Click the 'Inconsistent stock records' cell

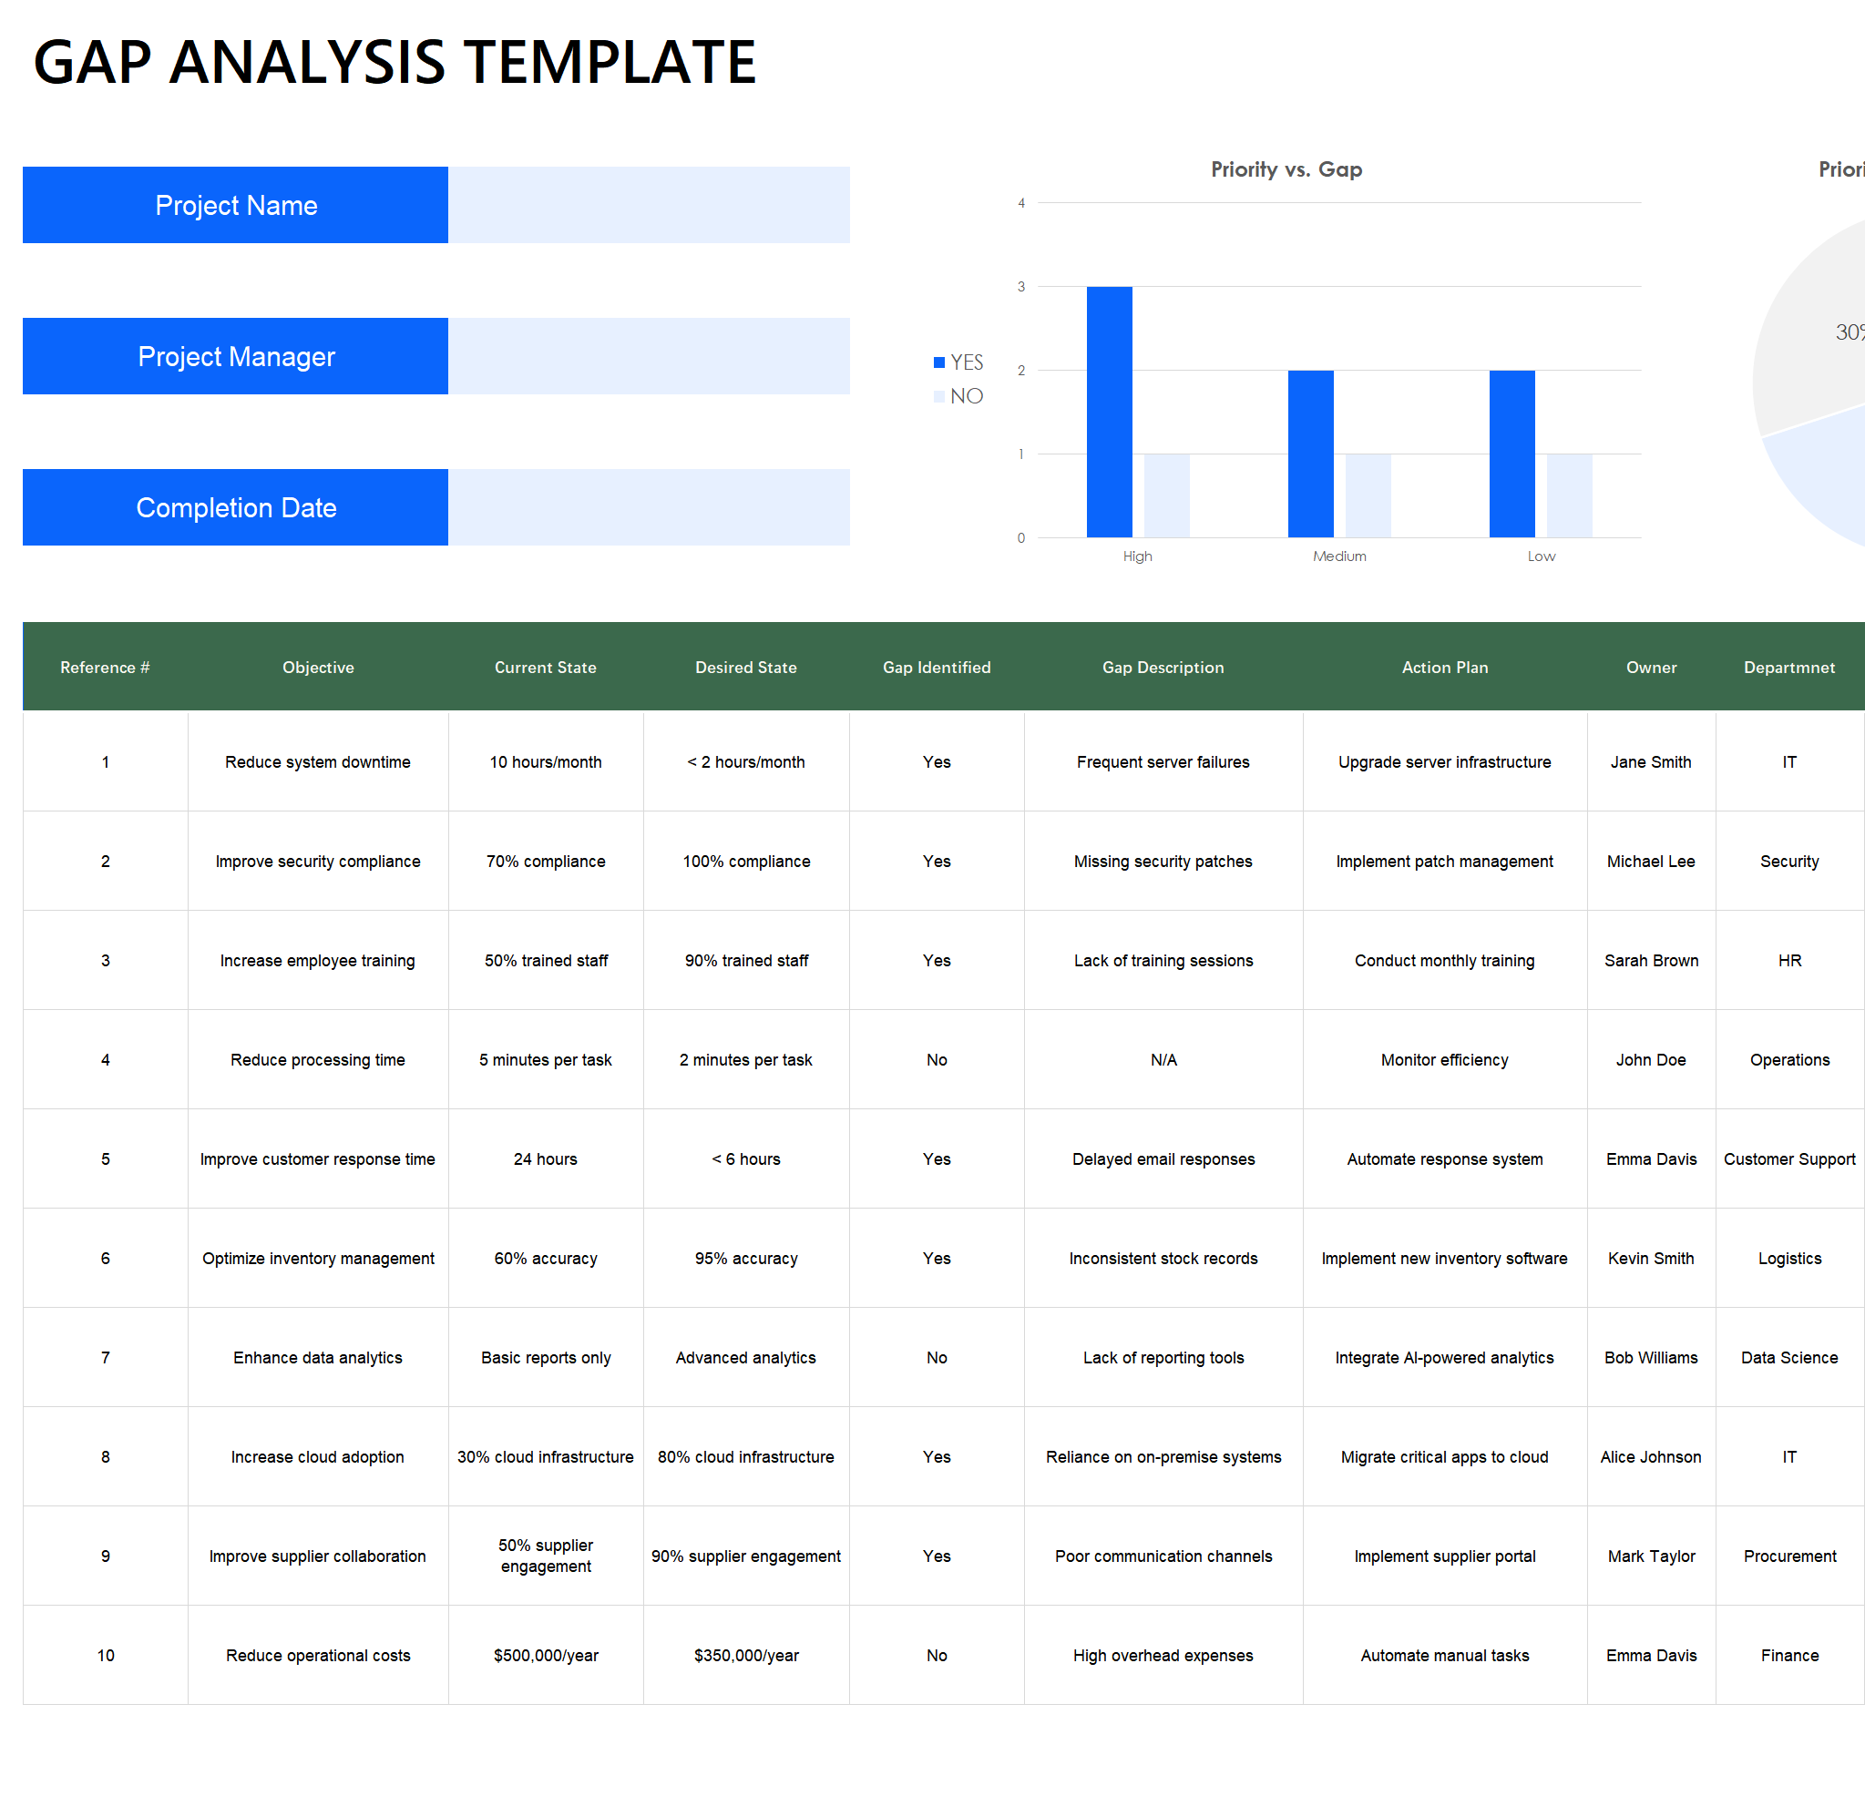(x=1163, y=1258)
